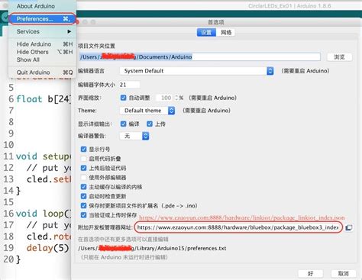The width and height of the screenshot is (362, 280).
Task: Click the Arduino verify checkmark toolbar icon
Action: point(5,18)
